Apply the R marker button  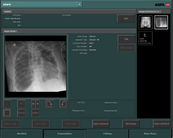coord(21,104)
